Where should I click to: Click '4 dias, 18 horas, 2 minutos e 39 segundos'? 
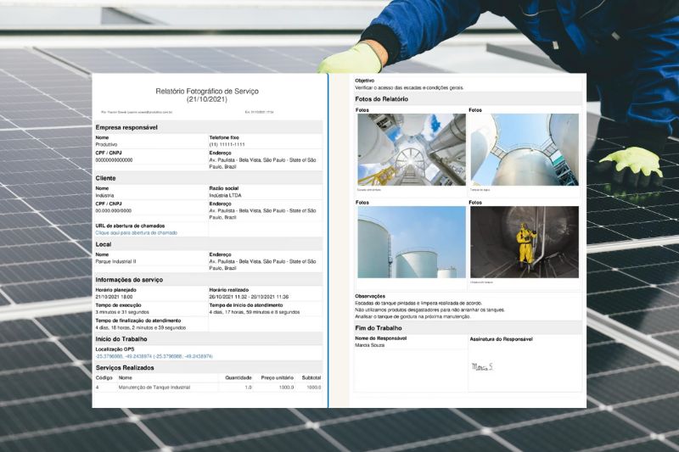click(x=140, y=328)
